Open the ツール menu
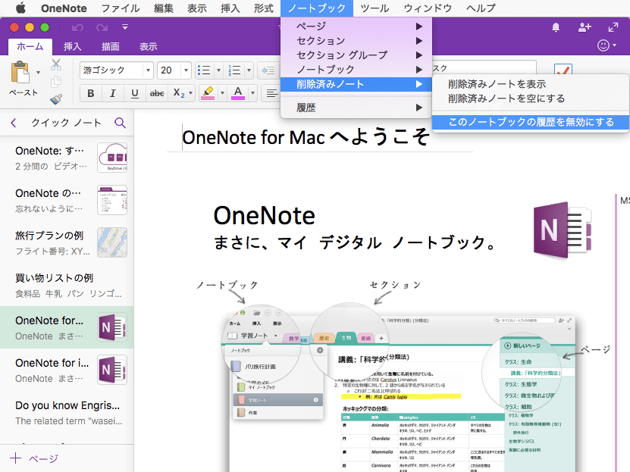The image size is (630, 472). click(375, 8)
